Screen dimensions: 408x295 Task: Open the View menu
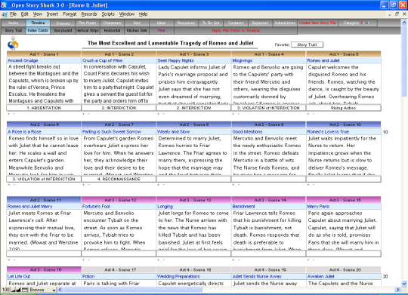[x=38, y=14]
